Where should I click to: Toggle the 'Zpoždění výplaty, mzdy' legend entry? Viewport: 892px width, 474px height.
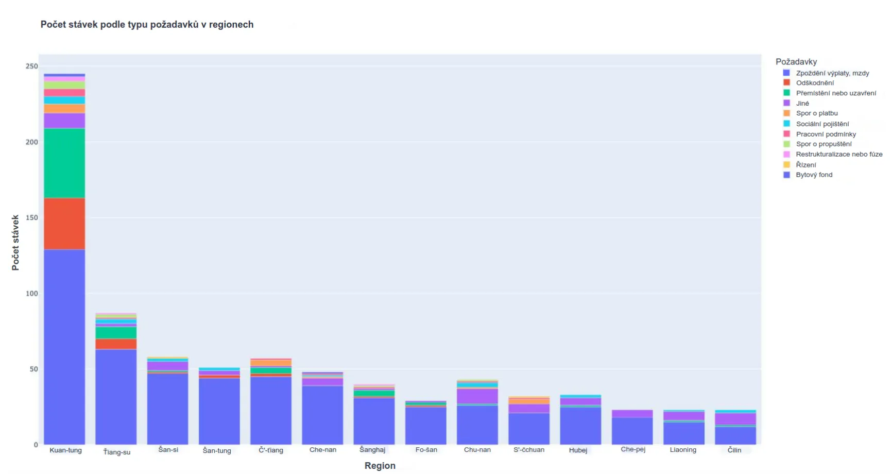click(832, 73)
